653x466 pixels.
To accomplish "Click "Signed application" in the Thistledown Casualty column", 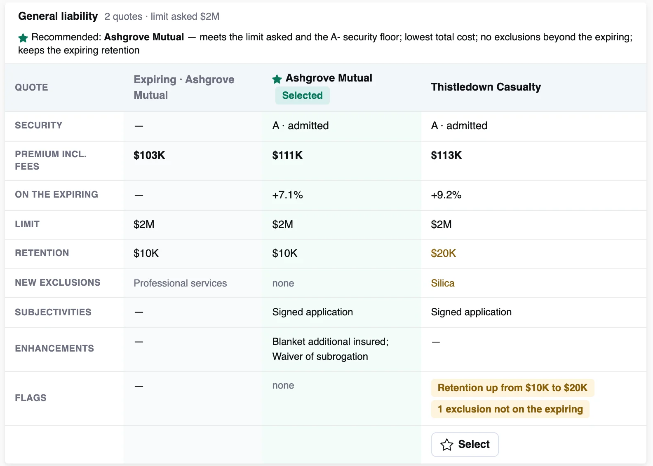I will (471, 312).
